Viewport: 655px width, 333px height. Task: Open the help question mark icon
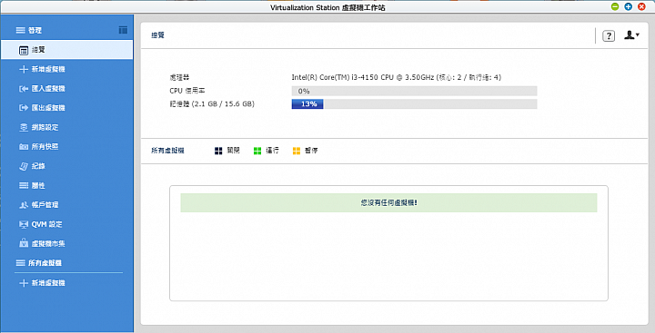pyautogui.click(x=609, y=36)
